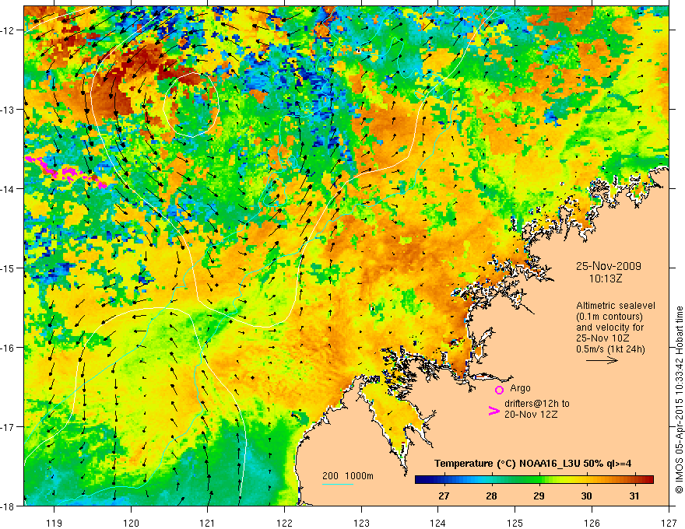Click the 0.5m/s velocity scale arrow
The width and height of the screenshot is (685, 529).
(602, 360)
